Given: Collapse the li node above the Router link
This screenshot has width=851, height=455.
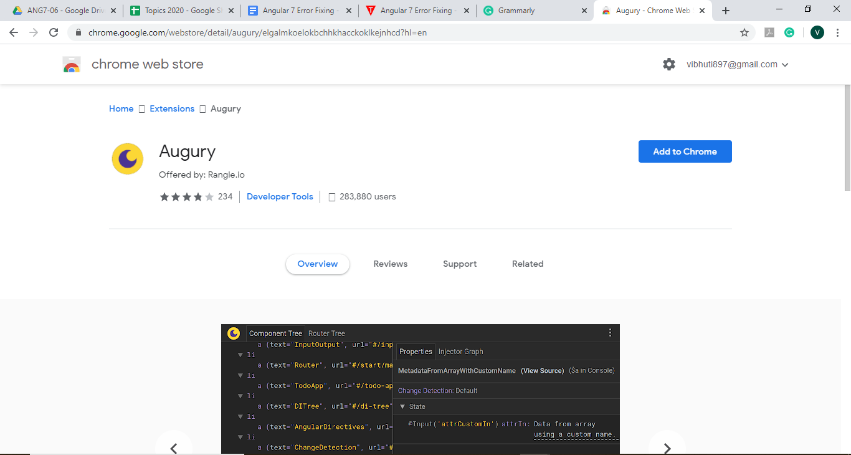Looking at the screenshot, I should click(x=240, y=355).
